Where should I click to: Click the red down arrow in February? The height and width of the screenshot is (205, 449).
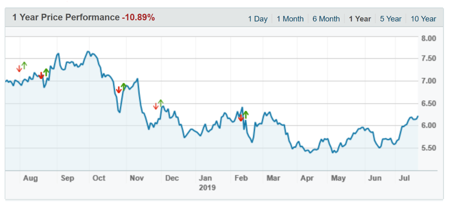(x=241, y=118)
